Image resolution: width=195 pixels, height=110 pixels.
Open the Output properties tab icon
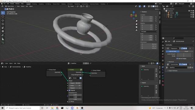click(x=163, y=48)
